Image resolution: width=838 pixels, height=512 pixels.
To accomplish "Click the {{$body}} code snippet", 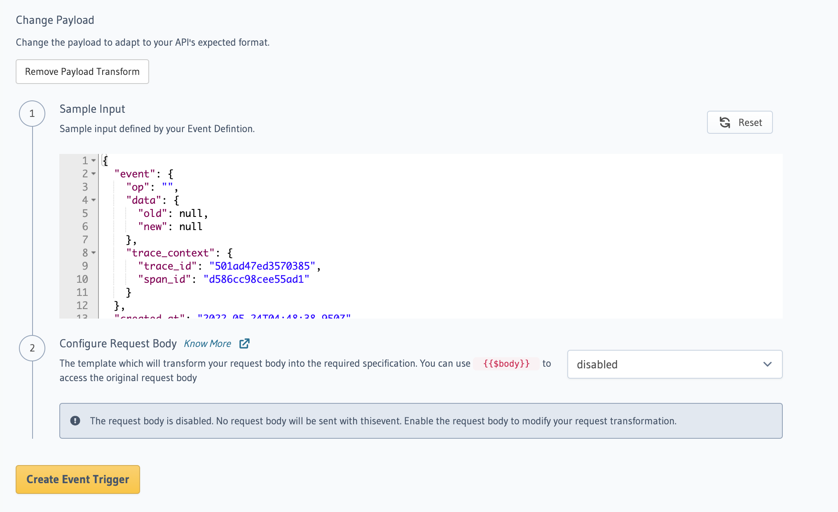I will [x=506, y=363].
